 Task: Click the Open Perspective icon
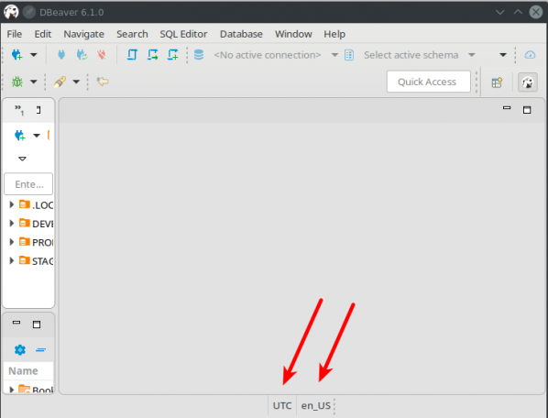click(x=497, y=82)
